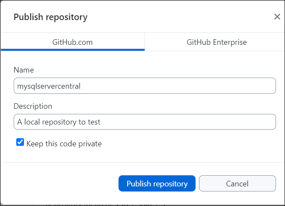Screen dimensions: 285x206
Task: Click the 'A local repository to test' text
Action: (x=59, y=122)
